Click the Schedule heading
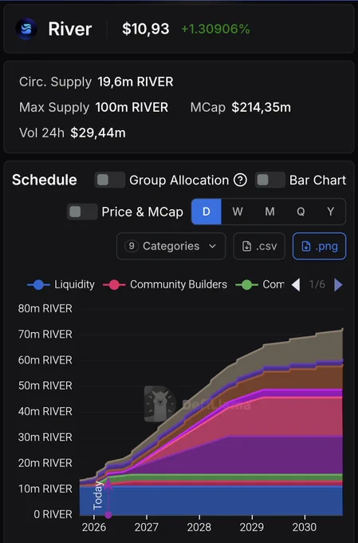The image size is (358, 543). pos(45,180)
